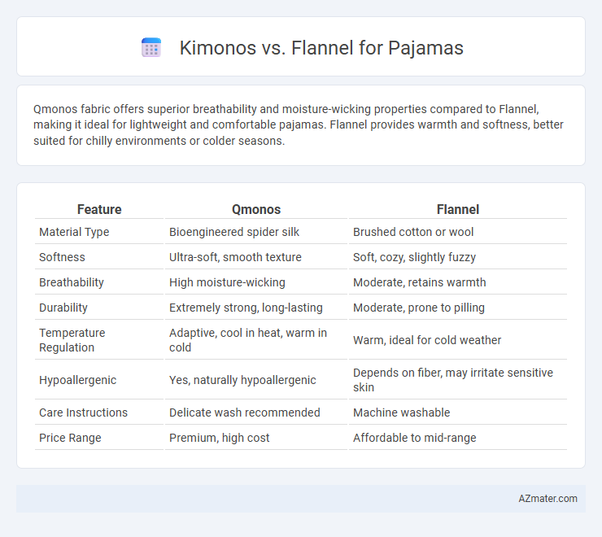
Task: Click the 'Soft, cozy, slightly fuzzy' cell
Action: click(414, 257)
